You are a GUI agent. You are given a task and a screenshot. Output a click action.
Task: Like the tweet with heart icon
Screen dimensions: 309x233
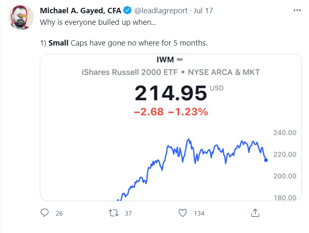182,213
